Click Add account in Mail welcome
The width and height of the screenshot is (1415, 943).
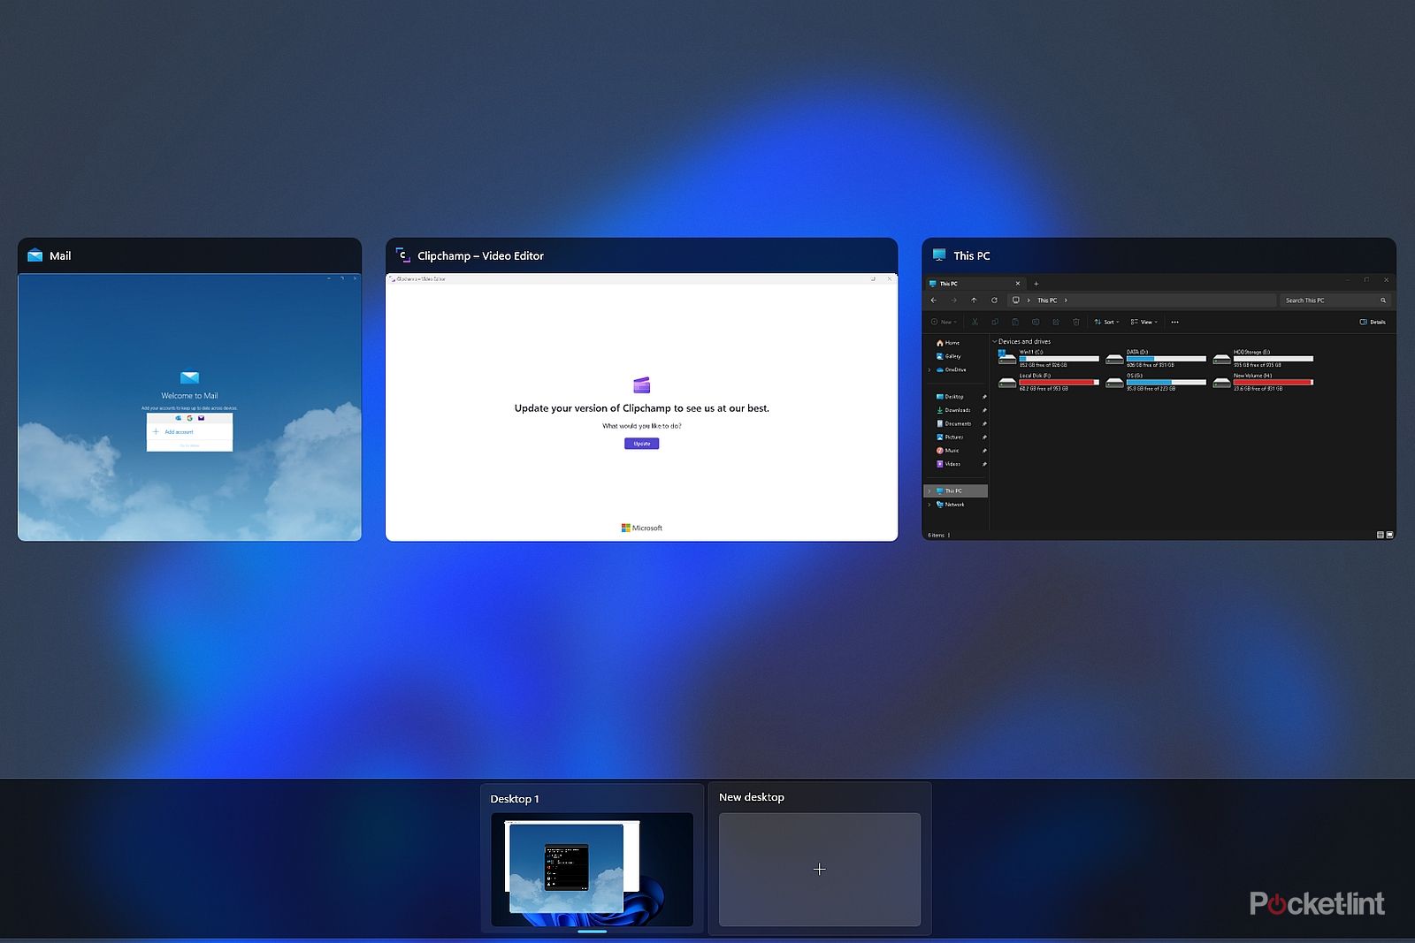(x=179, y=432)
